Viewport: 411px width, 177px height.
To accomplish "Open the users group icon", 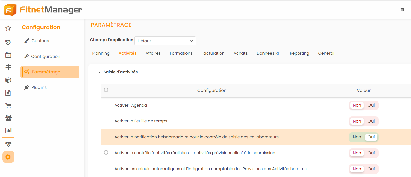I will 8,118.
